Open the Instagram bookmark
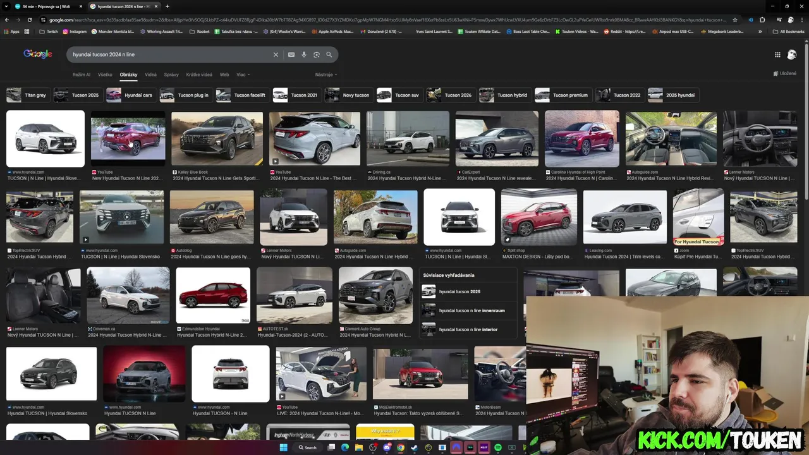Viewport: 809px width, 455px height. [75, 31]
